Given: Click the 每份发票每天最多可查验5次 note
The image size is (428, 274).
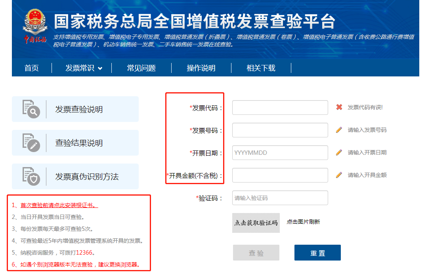Looking at the screenshot, I should coord(52,229).
